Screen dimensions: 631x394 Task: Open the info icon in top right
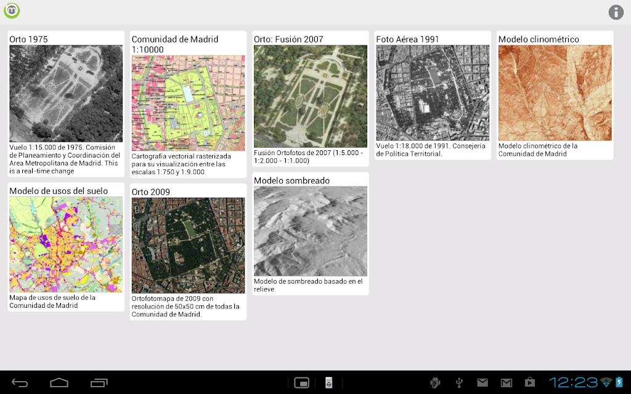click(616, 12)
